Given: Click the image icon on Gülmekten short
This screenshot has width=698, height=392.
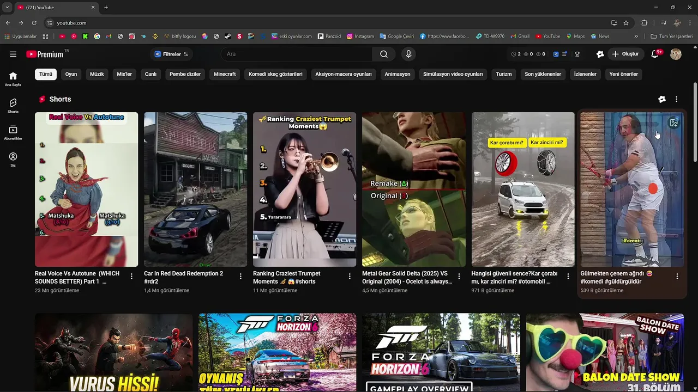Looking at the screenshot, I should (674, 123).
